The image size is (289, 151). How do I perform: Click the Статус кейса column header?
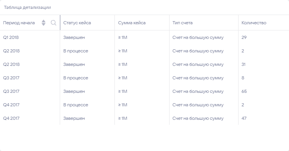77,23
